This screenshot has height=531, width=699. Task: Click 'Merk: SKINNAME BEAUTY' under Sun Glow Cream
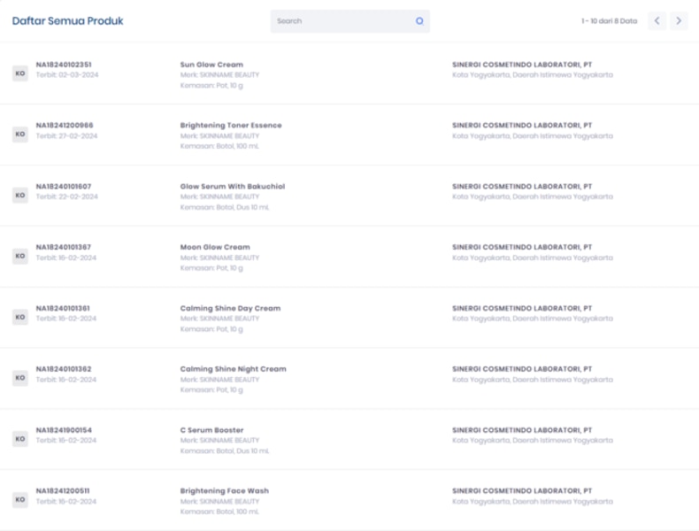click(x=219, y=75)
